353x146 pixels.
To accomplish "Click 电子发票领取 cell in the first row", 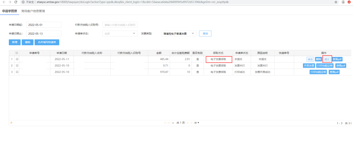I will (x=218, y=59).
